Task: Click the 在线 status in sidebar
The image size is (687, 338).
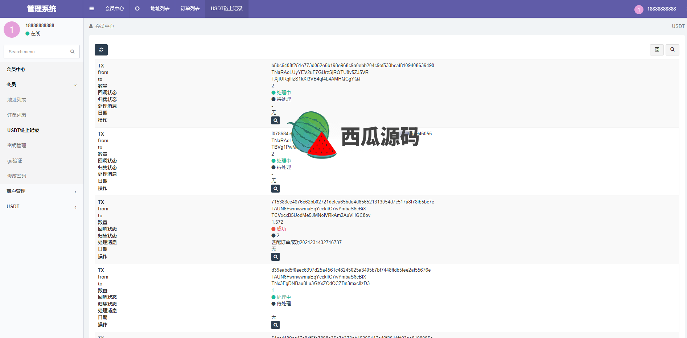Action: click(x=33, y=33)
